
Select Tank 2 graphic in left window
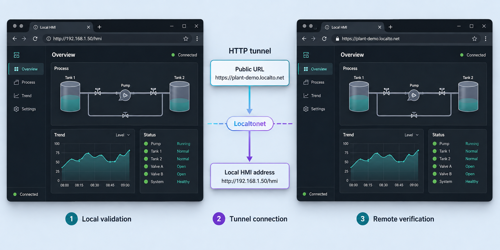(x=180, y=96)
